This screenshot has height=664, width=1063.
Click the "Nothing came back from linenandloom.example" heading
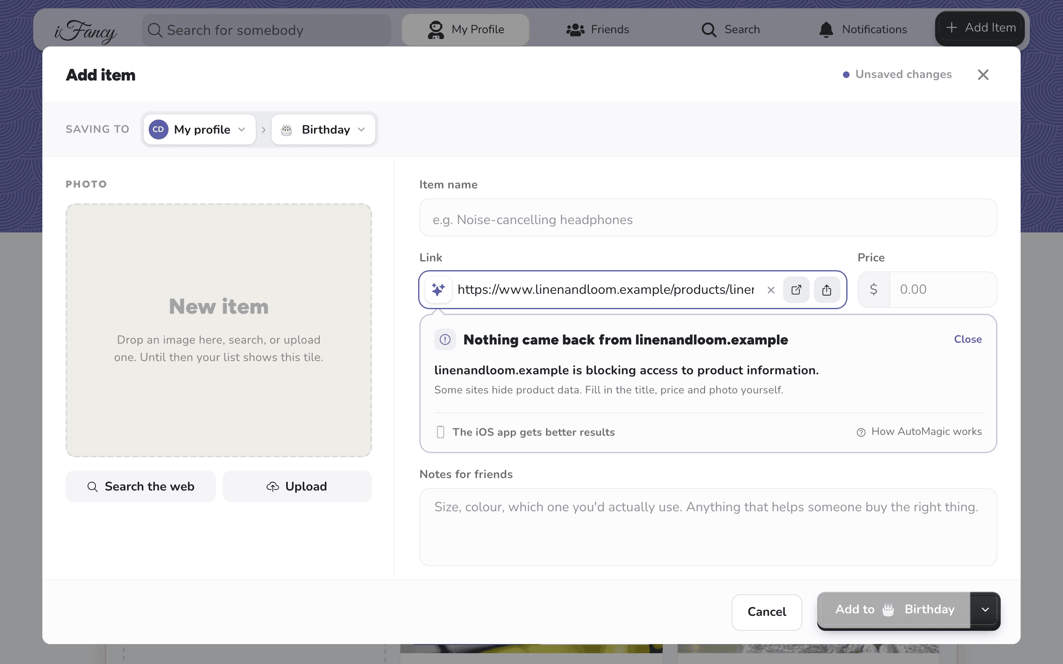625,339
